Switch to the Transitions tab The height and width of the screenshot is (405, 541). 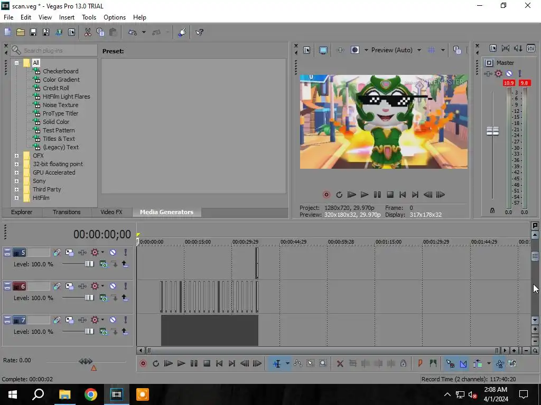(x=67, y=212)
